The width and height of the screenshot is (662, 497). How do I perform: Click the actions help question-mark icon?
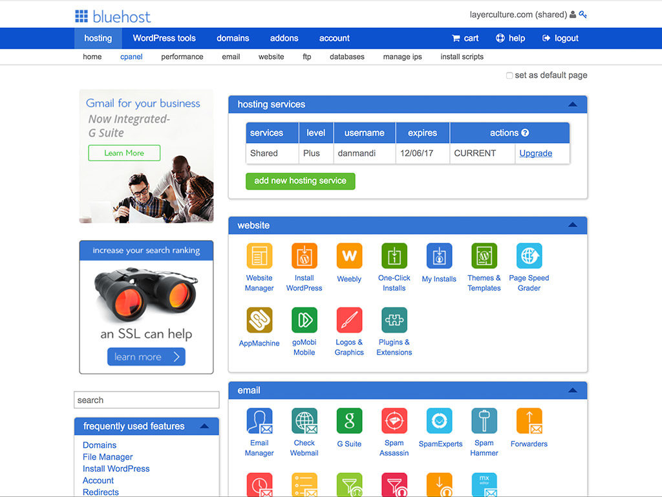click(525, 133)
